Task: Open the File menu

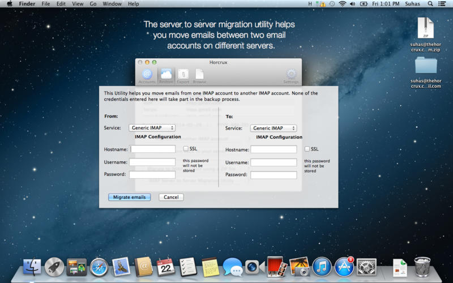Action: pos(46,4)
